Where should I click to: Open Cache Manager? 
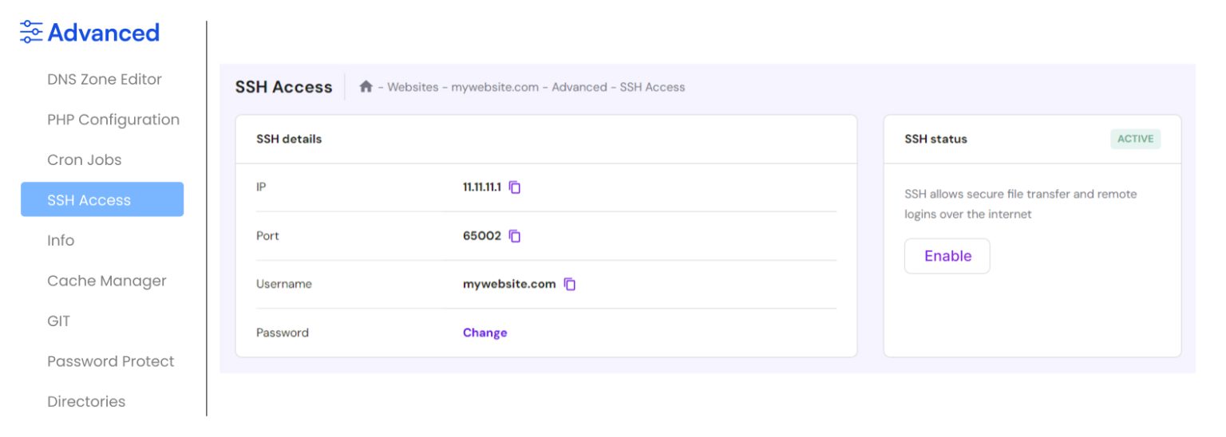[x=107, y=281]
